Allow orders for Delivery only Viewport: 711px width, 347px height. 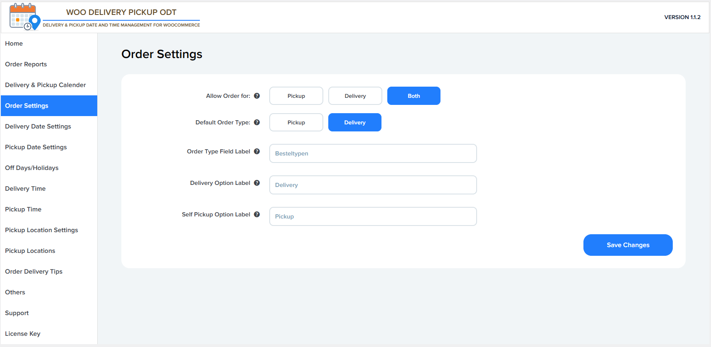tap(355, 96)
